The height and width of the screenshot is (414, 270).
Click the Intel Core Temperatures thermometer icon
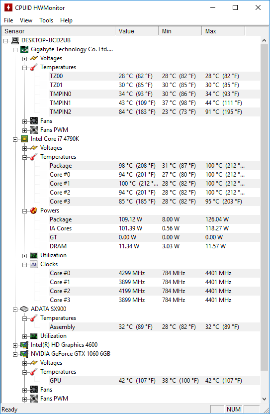[34, 157]
